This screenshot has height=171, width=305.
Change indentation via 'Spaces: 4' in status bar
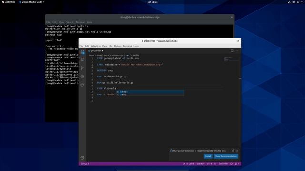click(x=200, y=164)
